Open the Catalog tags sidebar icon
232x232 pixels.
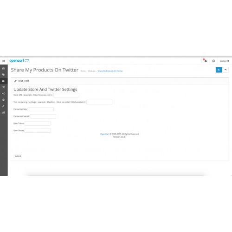pyautogui.click(x=3, y=75)
